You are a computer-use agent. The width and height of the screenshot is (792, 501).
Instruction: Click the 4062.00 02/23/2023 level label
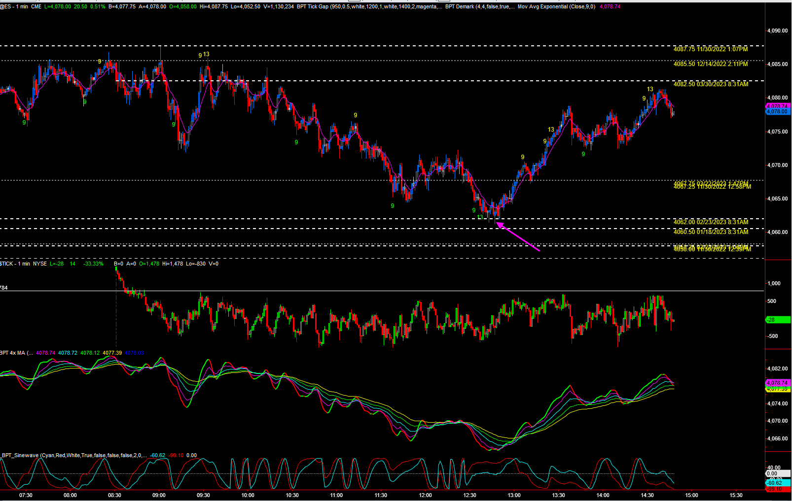pyautogui.click(x=710, y=222)
